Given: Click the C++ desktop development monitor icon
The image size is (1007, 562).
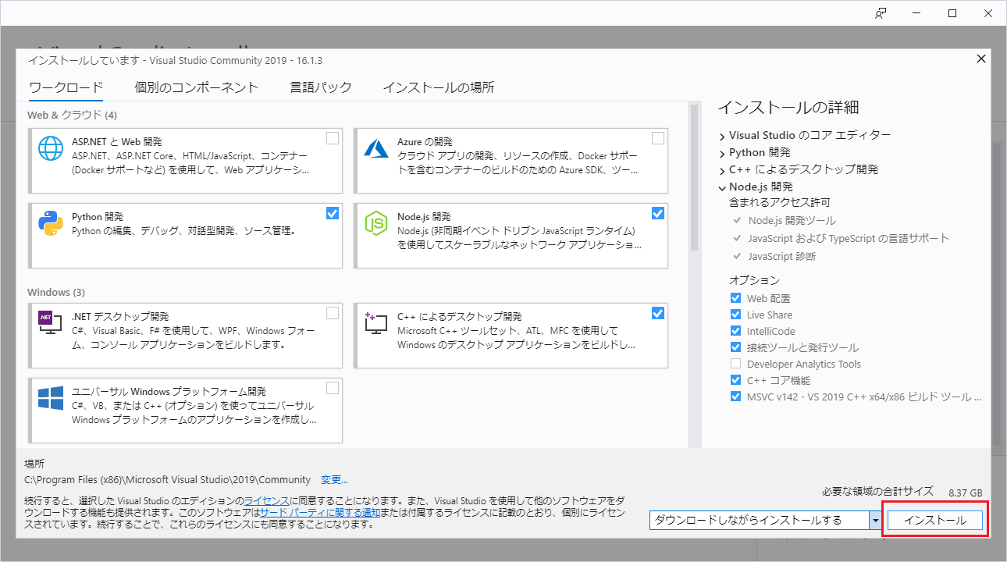Looking at the screenshot, I should coord(376,322).
